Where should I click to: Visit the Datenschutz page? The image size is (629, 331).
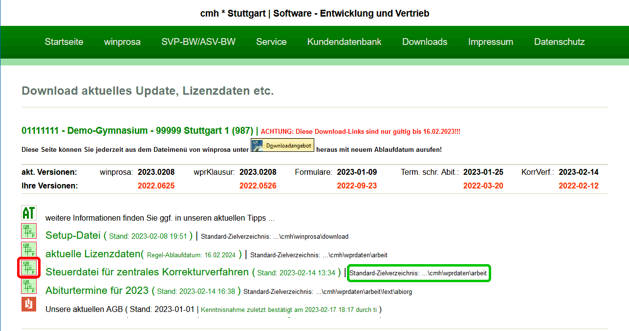pyautogui.click(x=559, y=42)
